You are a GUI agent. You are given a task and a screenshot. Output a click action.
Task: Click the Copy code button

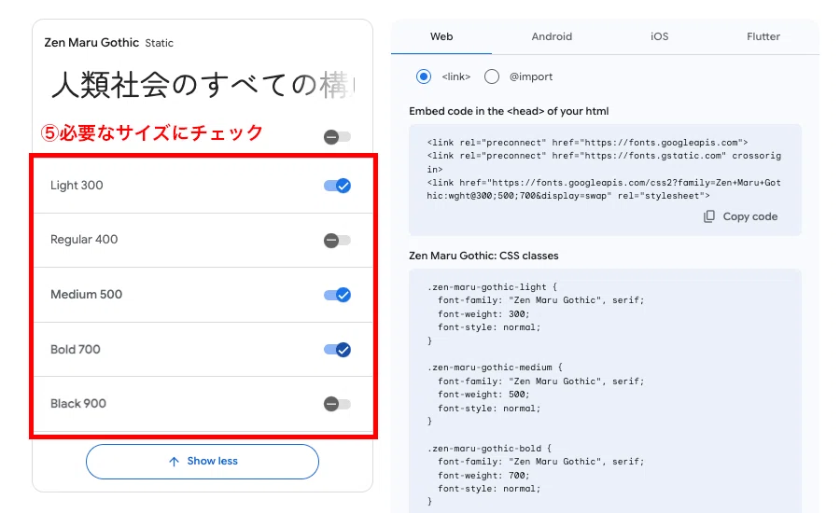[740, 216]
